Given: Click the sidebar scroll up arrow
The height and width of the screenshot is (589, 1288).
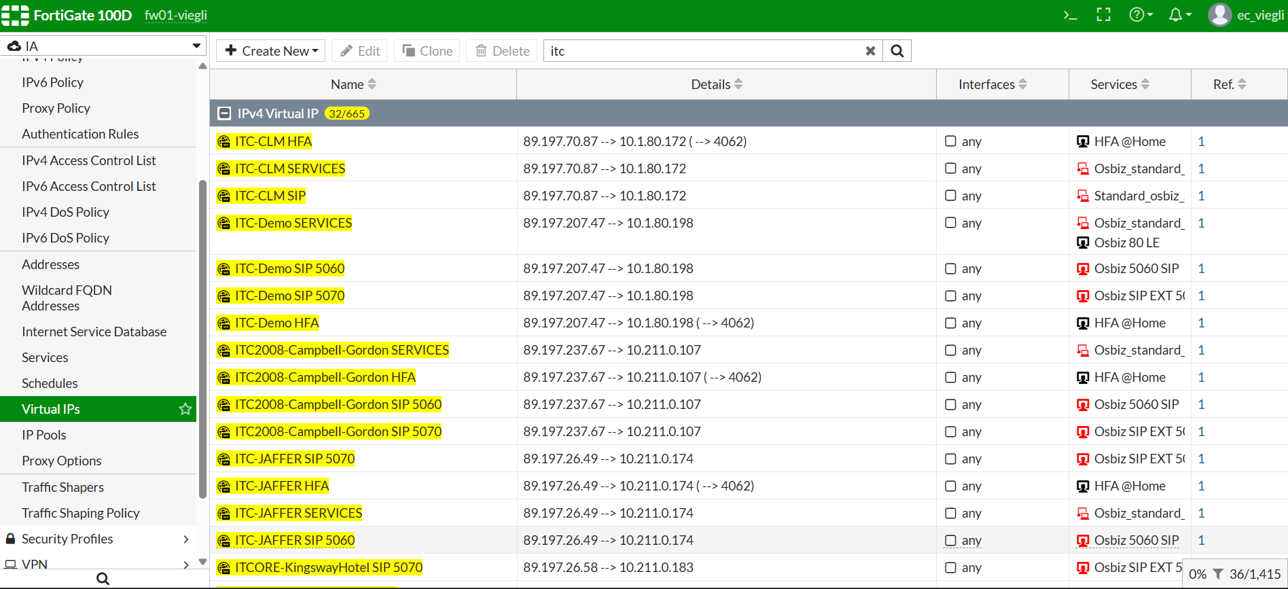Looking at the screenshot, I should [x=202, y=66].
